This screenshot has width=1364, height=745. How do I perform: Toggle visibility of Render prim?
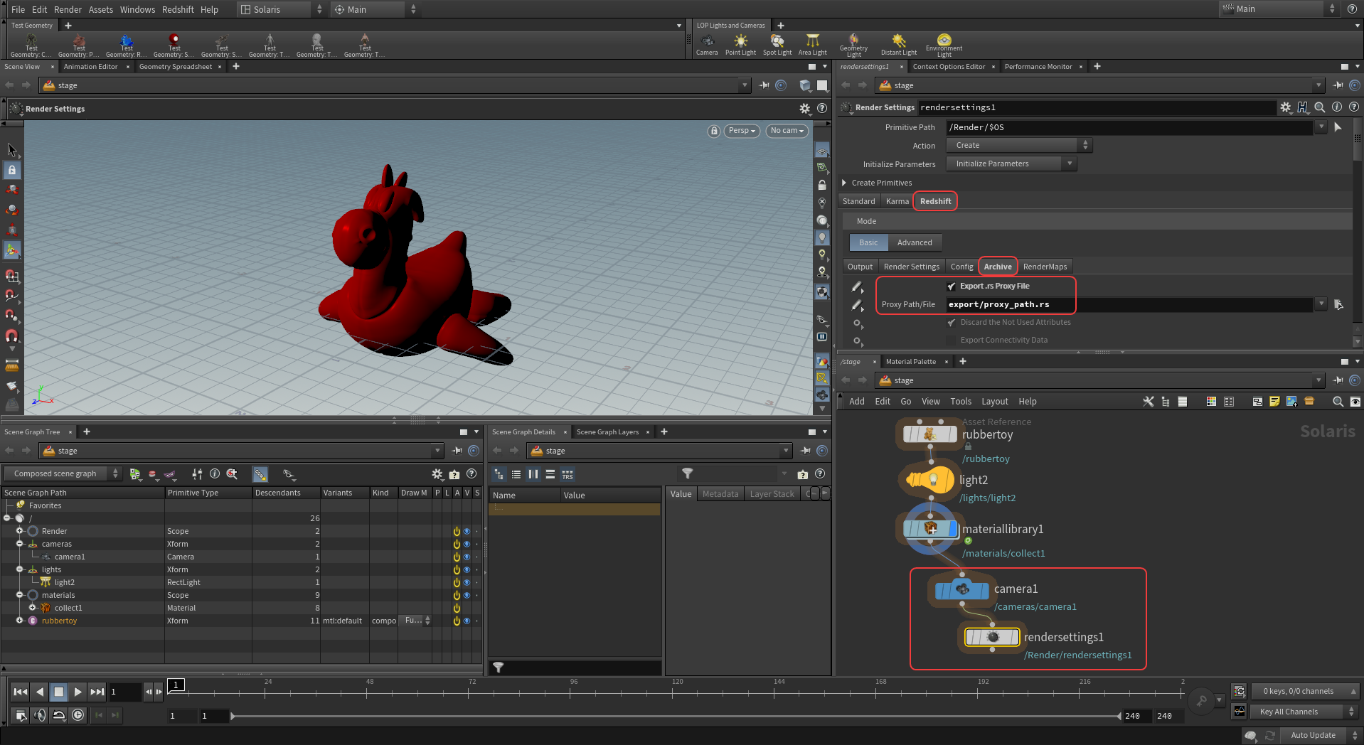(467, 532)
